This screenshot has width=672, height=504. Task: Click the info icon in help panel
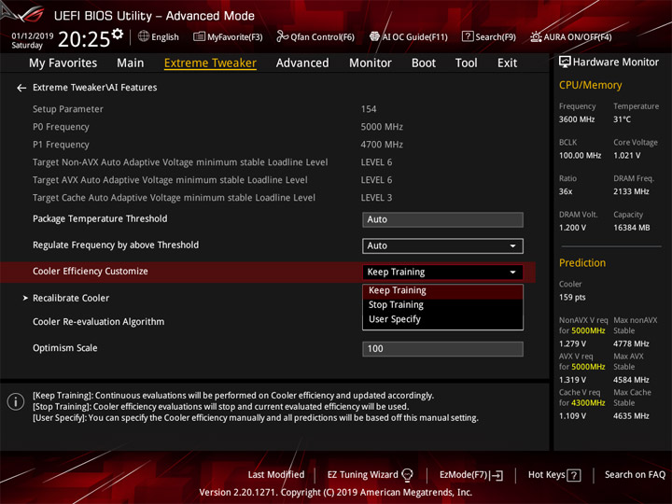[x=16, y=401]
